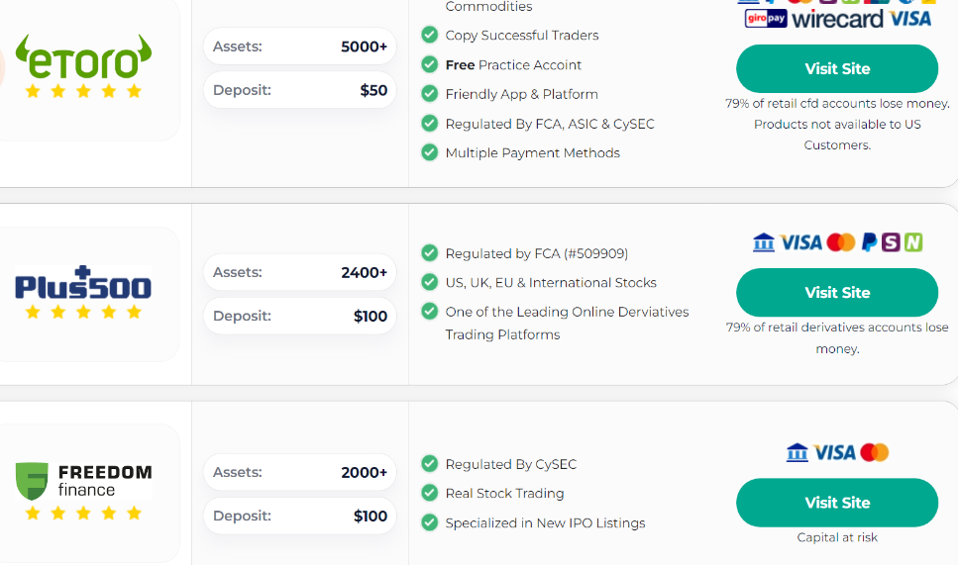Visit Site for eToro
The width and height of the screenshot is (958, 565).
pyautogui.click(x=837, y=69)
